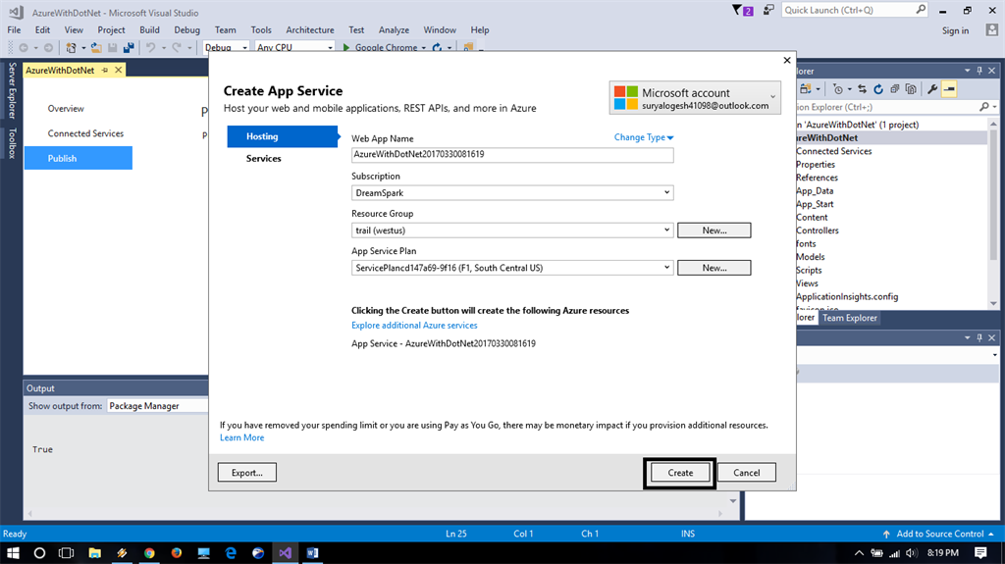Open the Resource Group dropdown
Image resolution: width=1005 pixels, height=564 pixels.
(512, 231)
